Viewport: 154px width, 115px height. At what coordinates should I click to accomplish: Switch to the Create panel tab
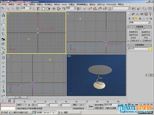(129, 14)
